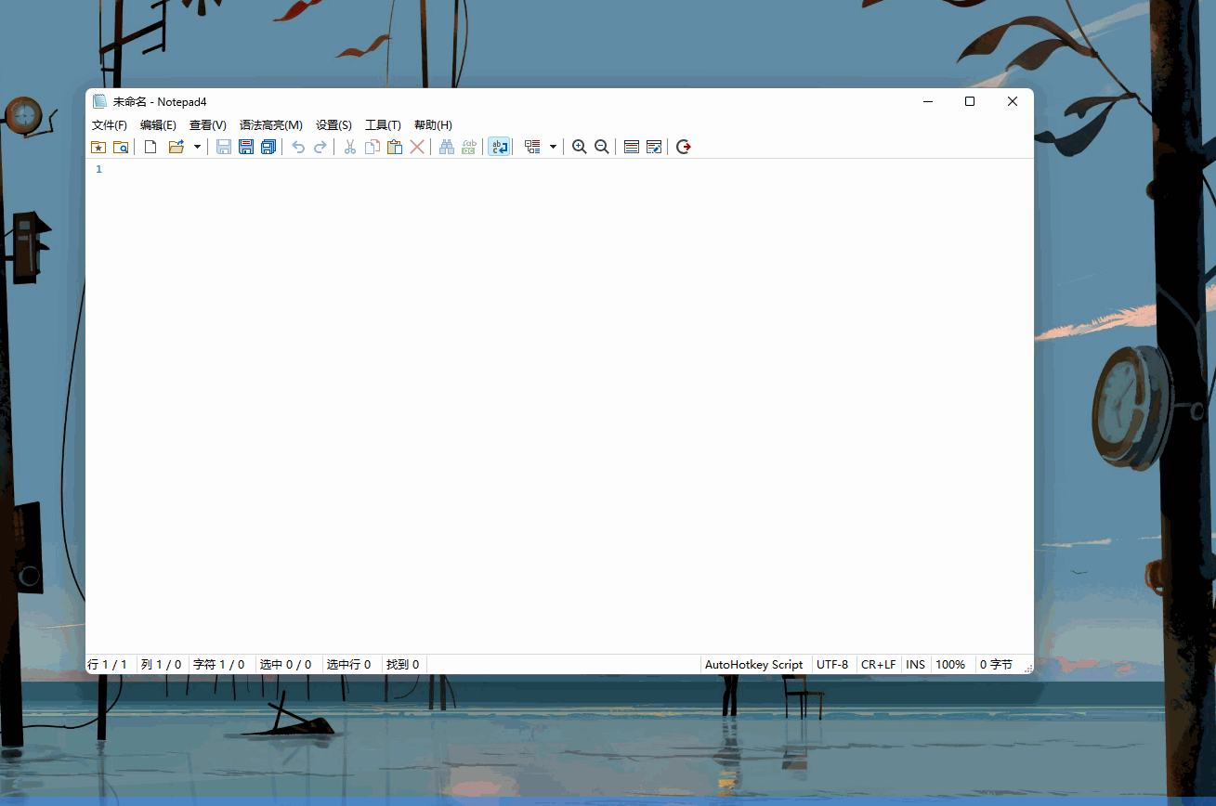The image size is (1216, 806).
Task: Open the 语法高亮(M) menu
Action: tap(269, 124)
